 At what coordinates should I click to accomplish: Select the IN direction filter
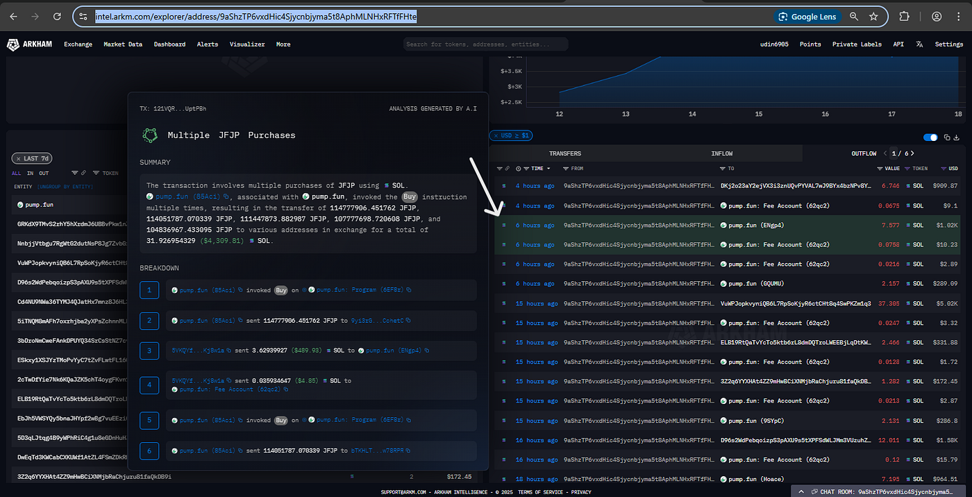(x=30, y=173)
